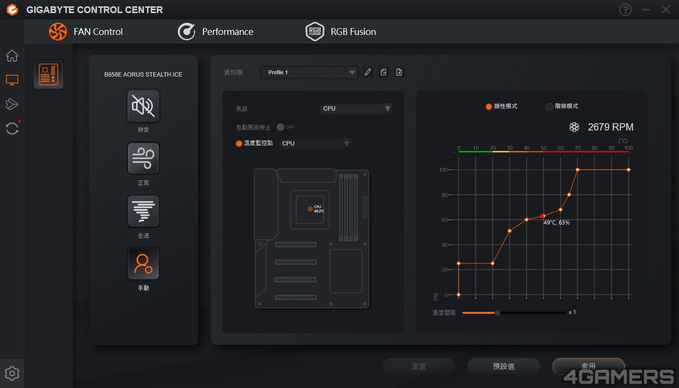679x388 pixels.
Task: Choose the silent (靜音) fan preset
Action: (x=144, y=106)
